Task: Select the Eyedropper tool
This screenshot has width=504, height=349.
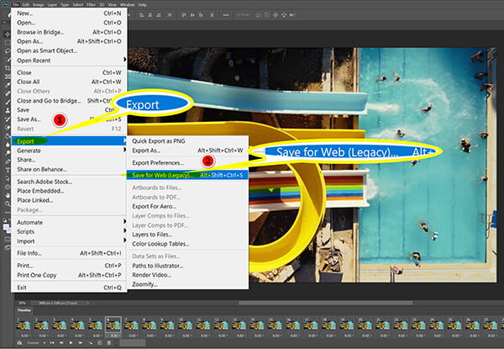Action: (7, 85)
